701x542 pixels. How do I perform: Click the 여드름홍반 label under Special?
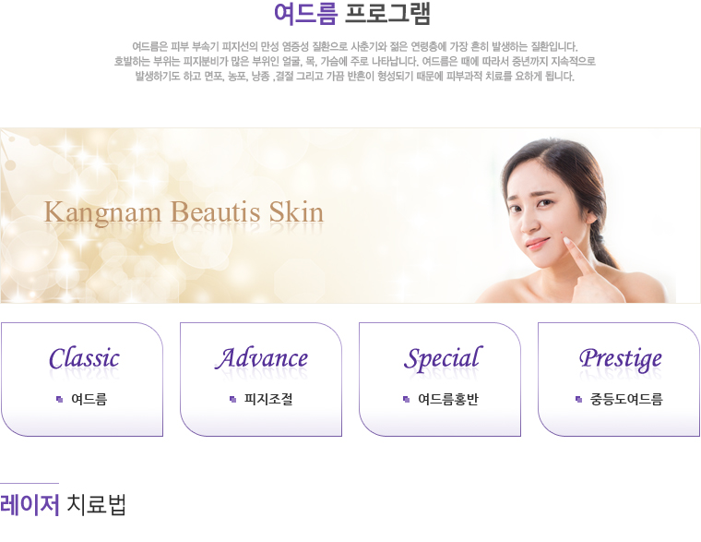(x=448, y=399)
